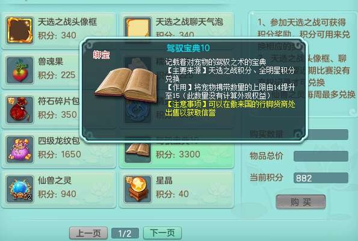Click the 驾驭宝典10 tooltip title

[x=188, y=48]
